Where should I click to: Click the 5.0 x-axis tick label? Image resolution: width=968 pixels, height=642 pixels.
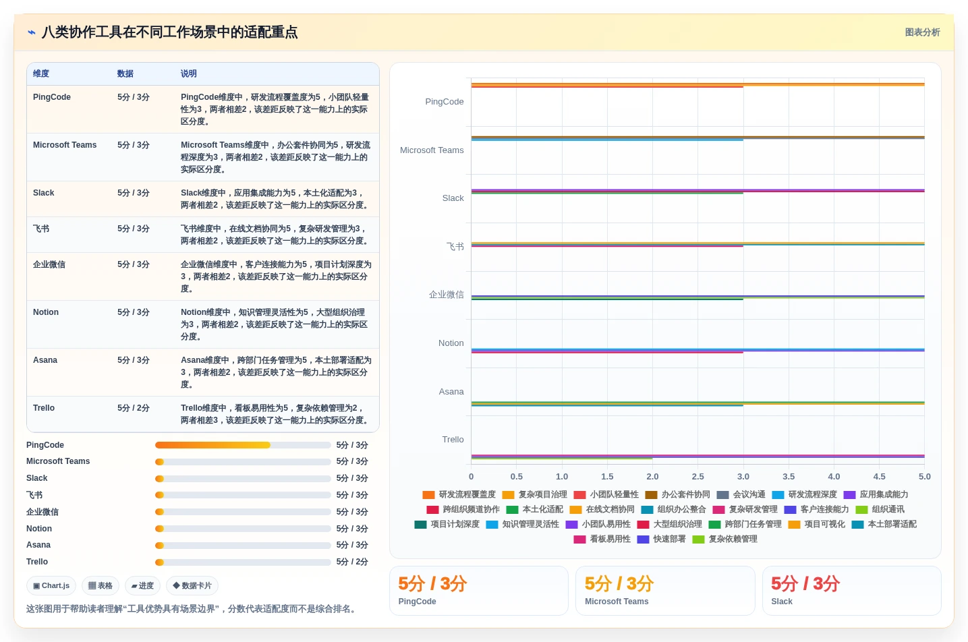point(924,477)
